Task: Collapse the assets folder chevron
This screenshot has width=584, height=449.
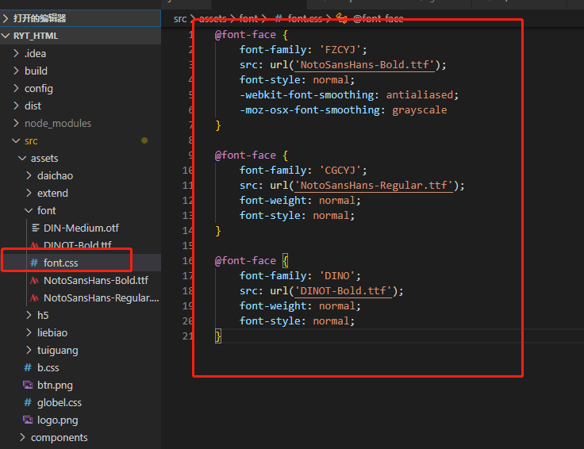Action: click(22, 158)
